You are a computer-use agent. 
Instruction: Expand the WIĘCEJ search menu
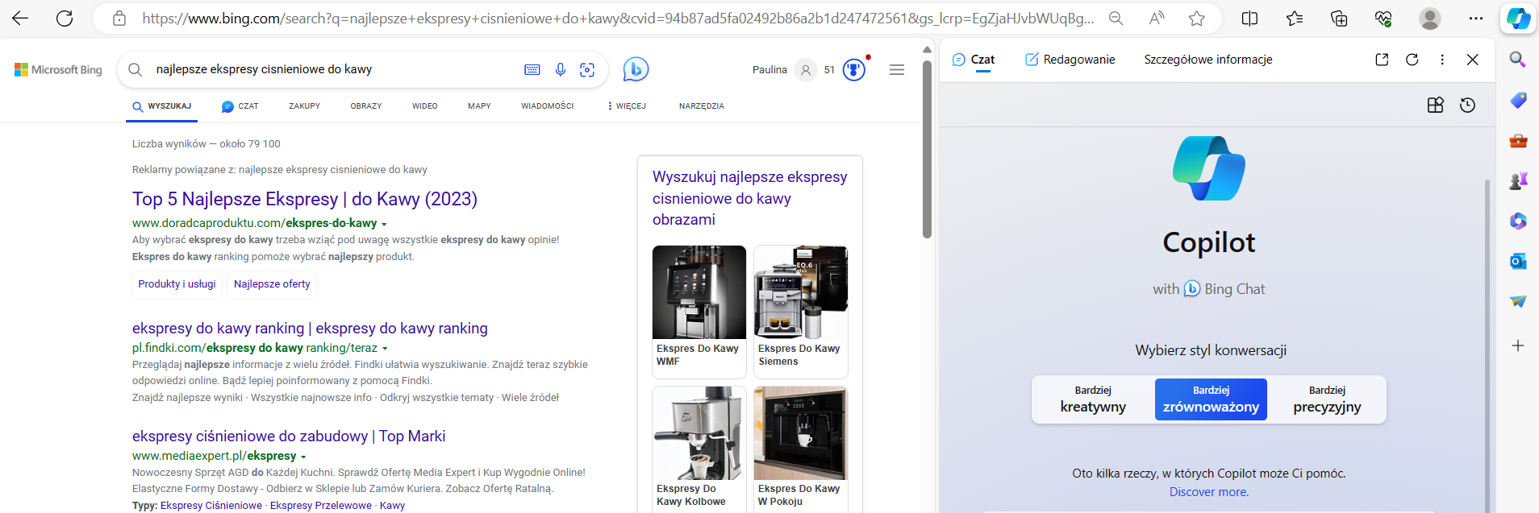[627, 106]
